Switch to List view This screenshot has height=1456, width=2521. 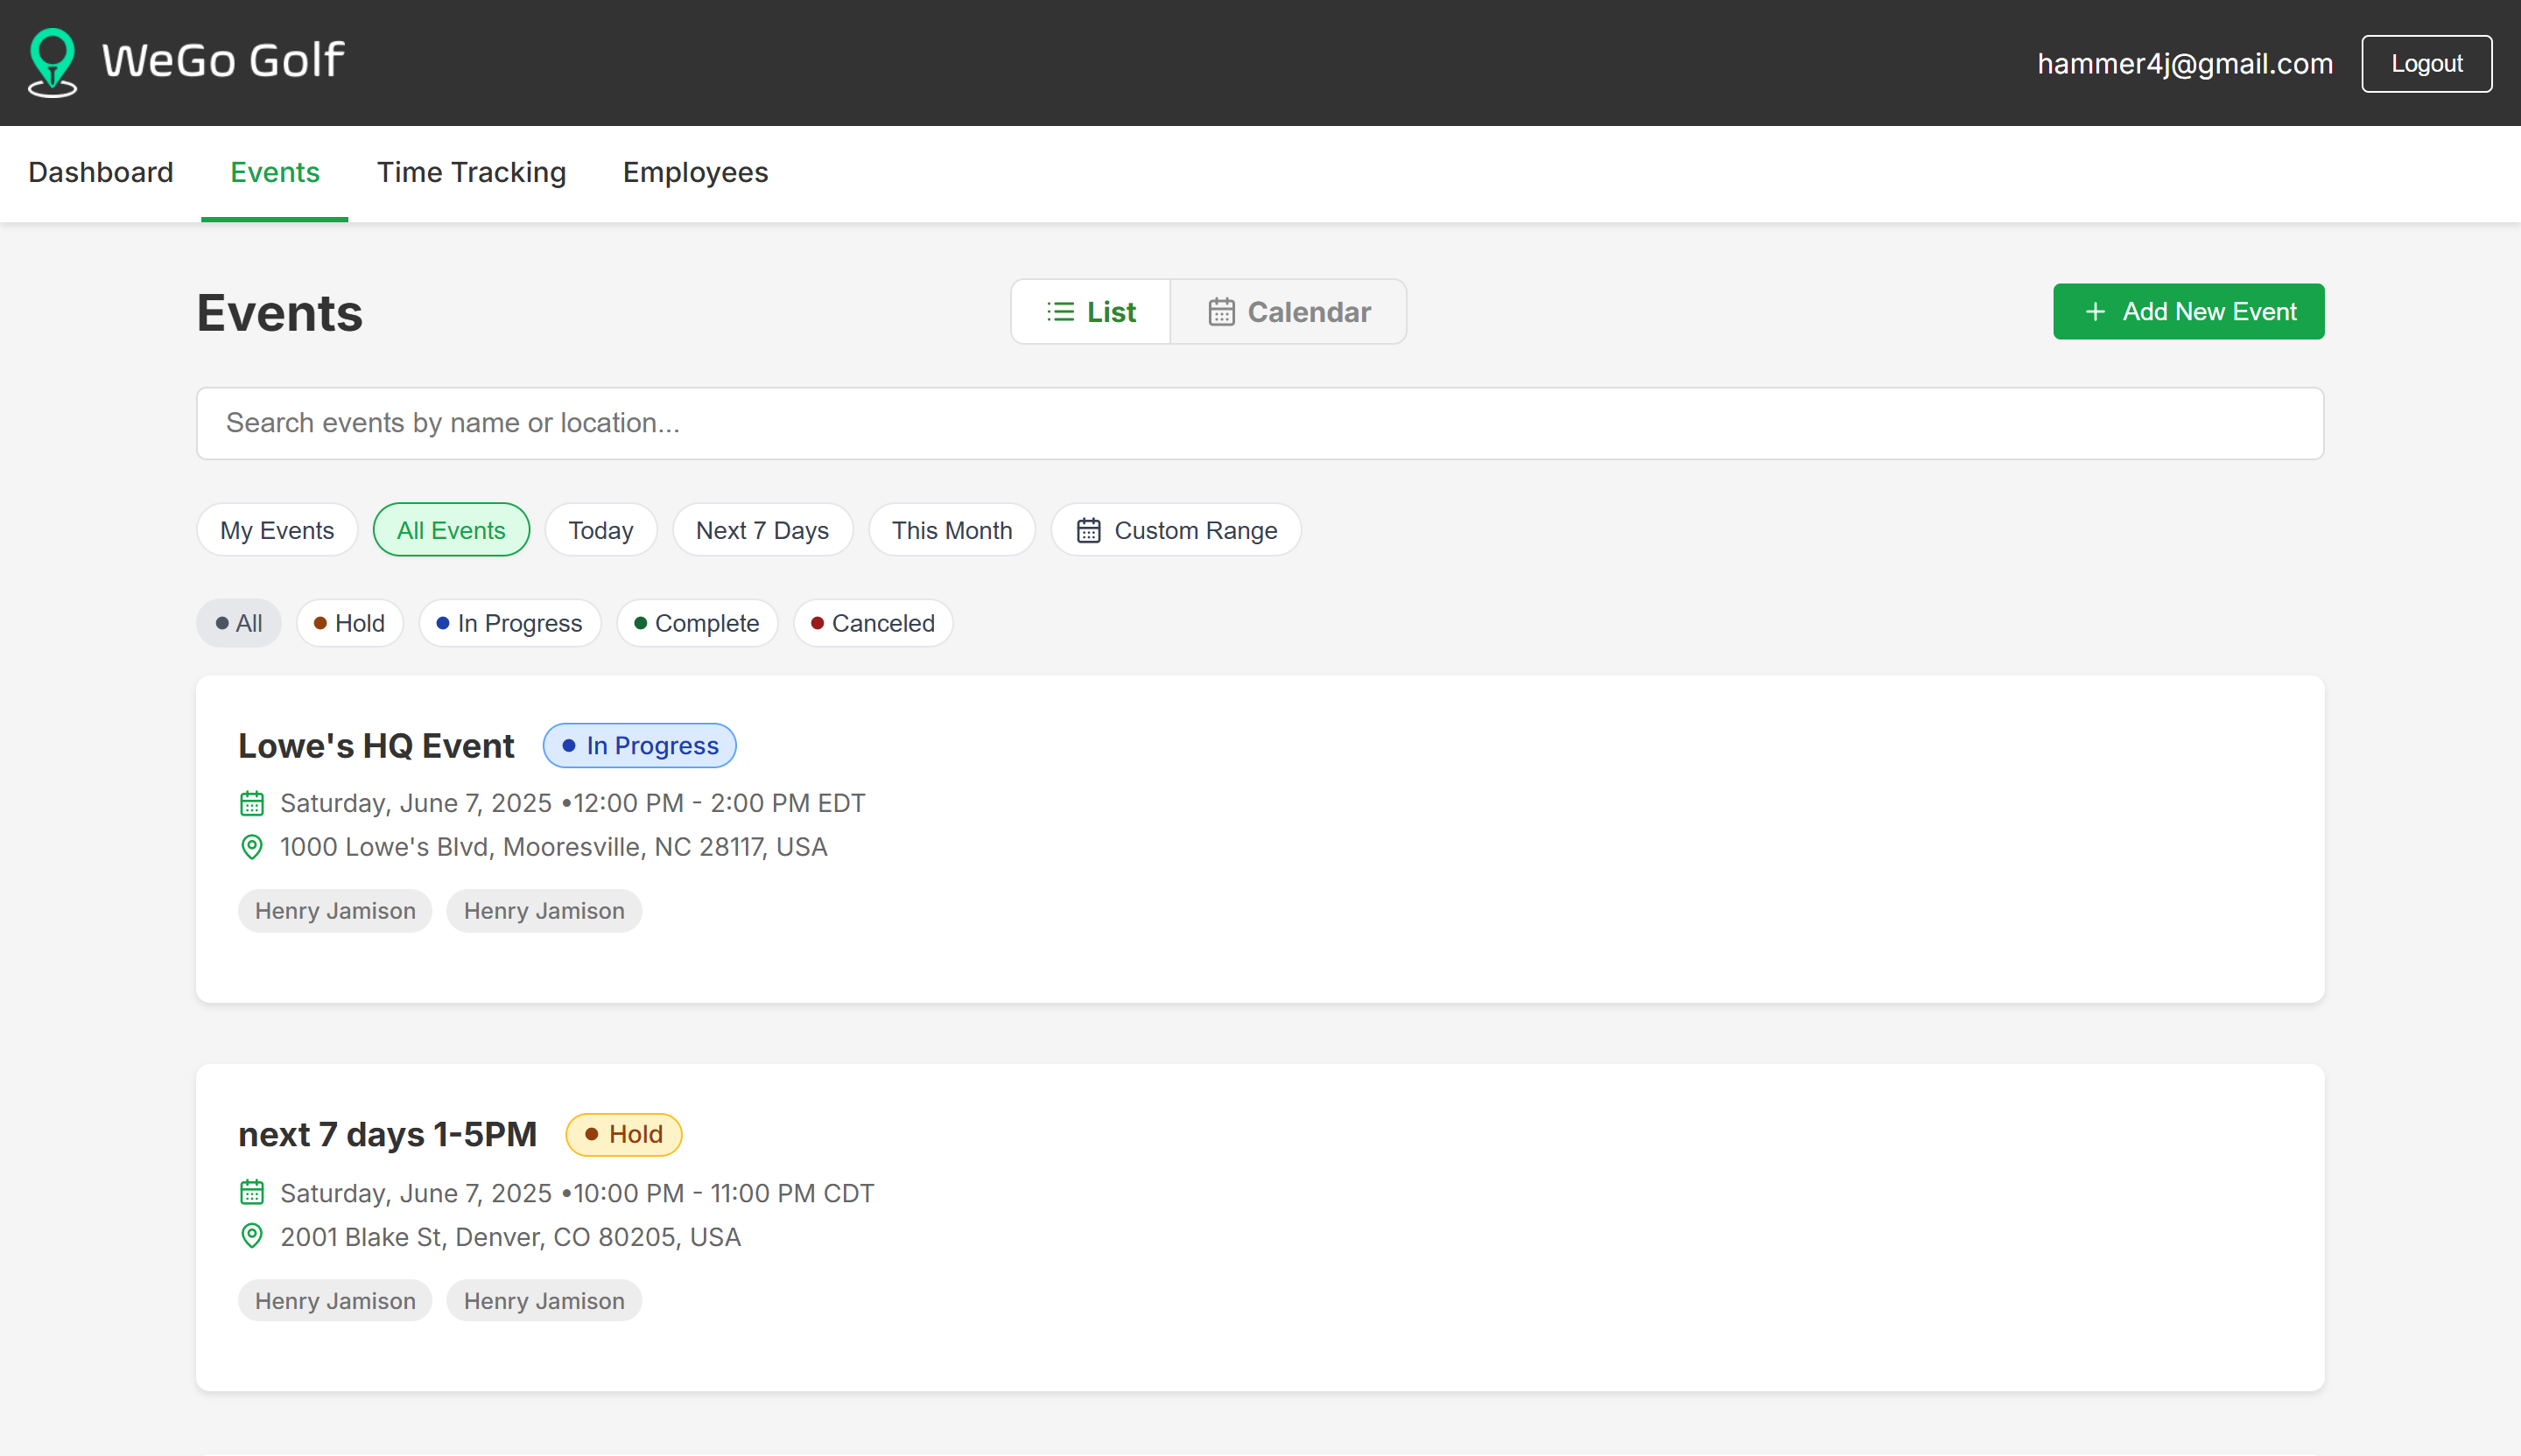1091,312
